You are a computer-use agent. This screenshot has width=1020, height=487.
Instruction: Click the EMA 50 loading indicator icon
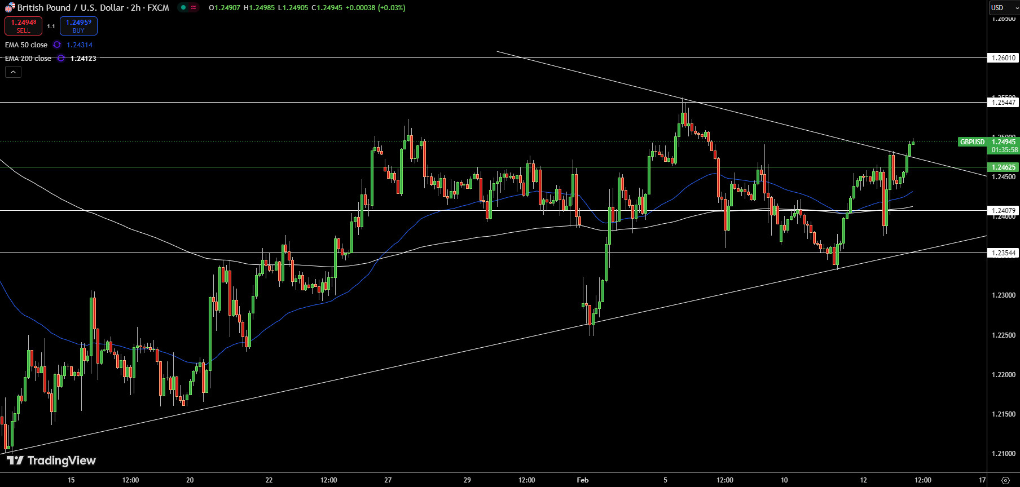pyautogui.click(x=57, y=45)
